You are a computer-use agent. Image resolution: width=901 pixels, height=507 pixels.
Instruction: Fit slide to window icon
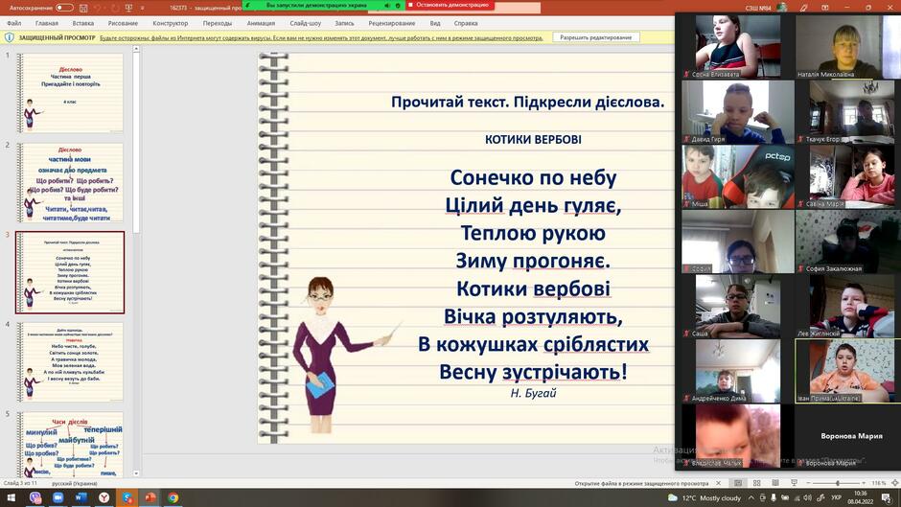pyautogui.click(x=894, y=483)
